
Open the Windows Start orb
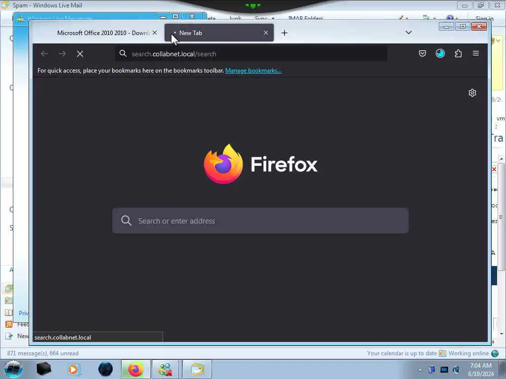coord(13,369)
